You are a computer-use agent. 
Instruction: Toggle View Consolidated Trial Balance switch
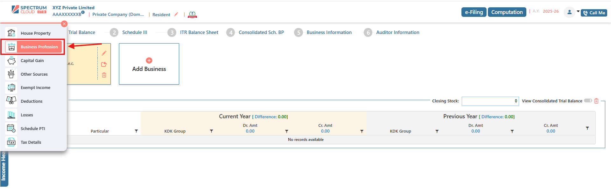tap(588, 101)
